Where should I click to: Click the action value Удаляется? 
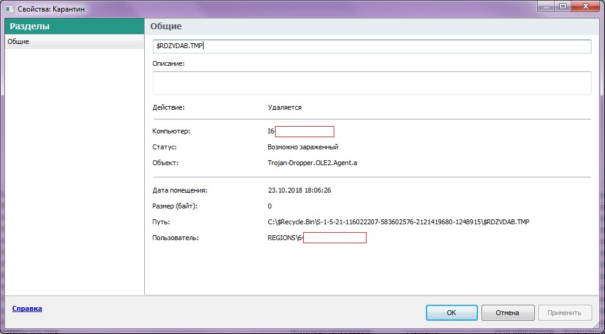pyautogui.click(x=285, y=108)
